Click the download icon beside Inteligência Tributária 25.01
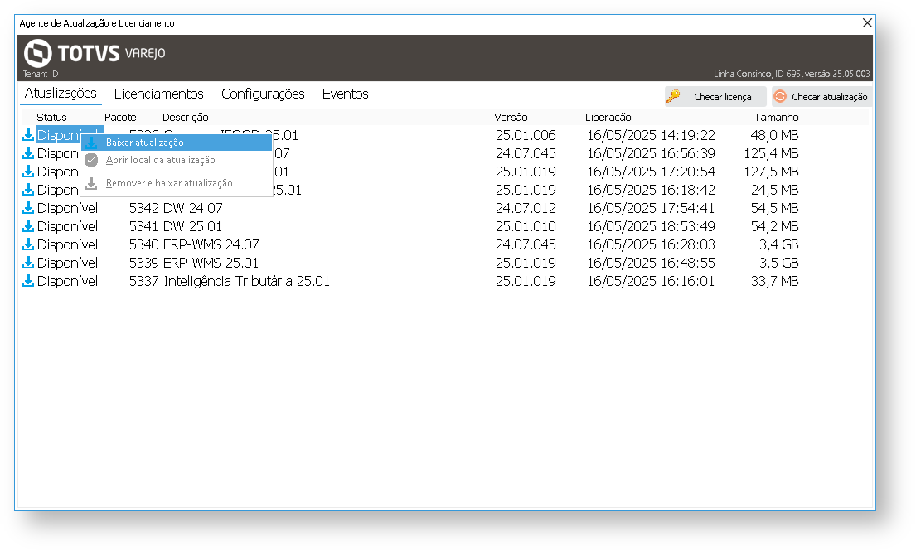The width and height of the screenshot is (916, 551). (x=27, y=281)
